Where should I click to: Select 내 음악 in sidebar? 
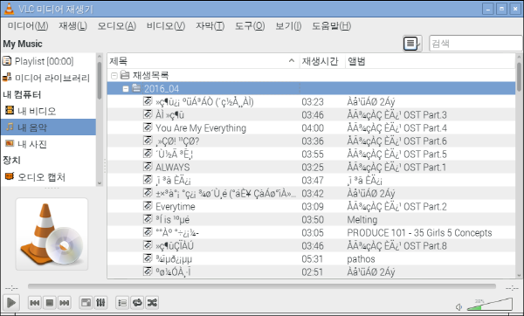tap(48, 127)
